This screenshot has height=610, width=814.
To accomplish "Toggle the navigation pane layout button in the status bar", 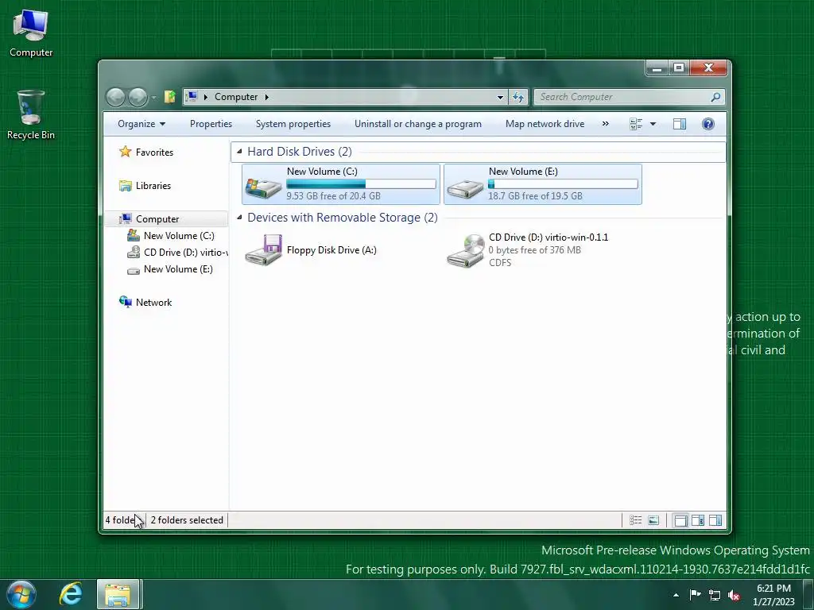I will pyautogui.click(x=680, y=520).
